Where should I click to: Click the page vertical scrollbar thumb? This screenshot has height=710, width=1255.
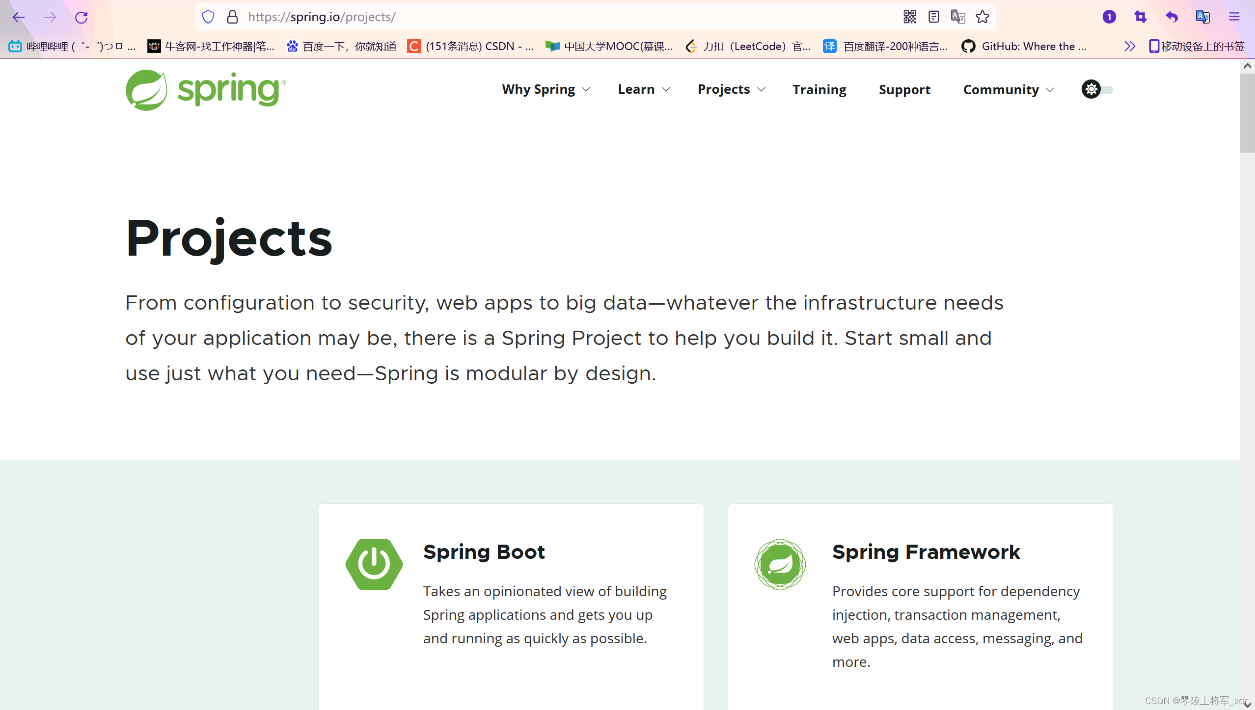coord(1248,113)
